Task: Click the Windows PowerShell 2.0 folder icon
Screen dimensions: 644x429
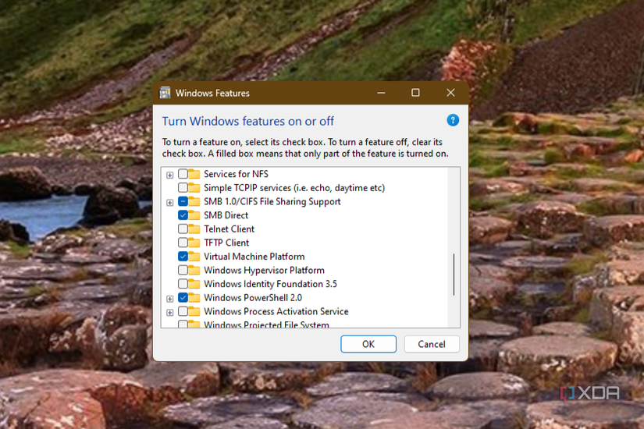Action: pyautogui.click(x=194, y=298)
